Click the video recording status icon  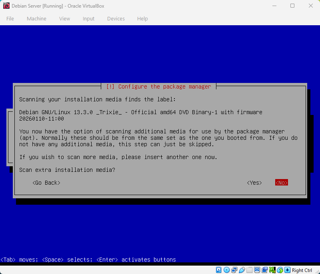[265, 270]
